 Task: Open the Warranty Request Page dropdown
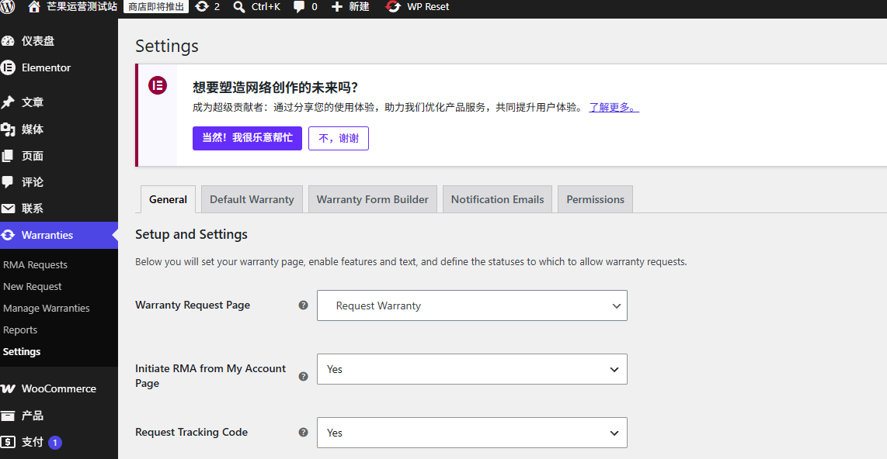(471, 305)
